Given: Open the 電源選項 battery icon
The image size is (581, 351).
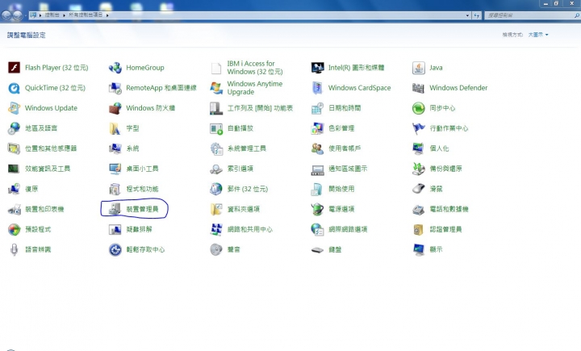Looking at the screenshot, I should coord(318,210).
